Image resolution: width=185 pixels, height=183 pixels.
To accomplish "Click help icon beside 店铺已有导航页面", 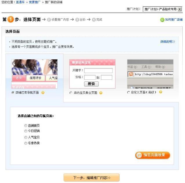I will pos(43,93).
